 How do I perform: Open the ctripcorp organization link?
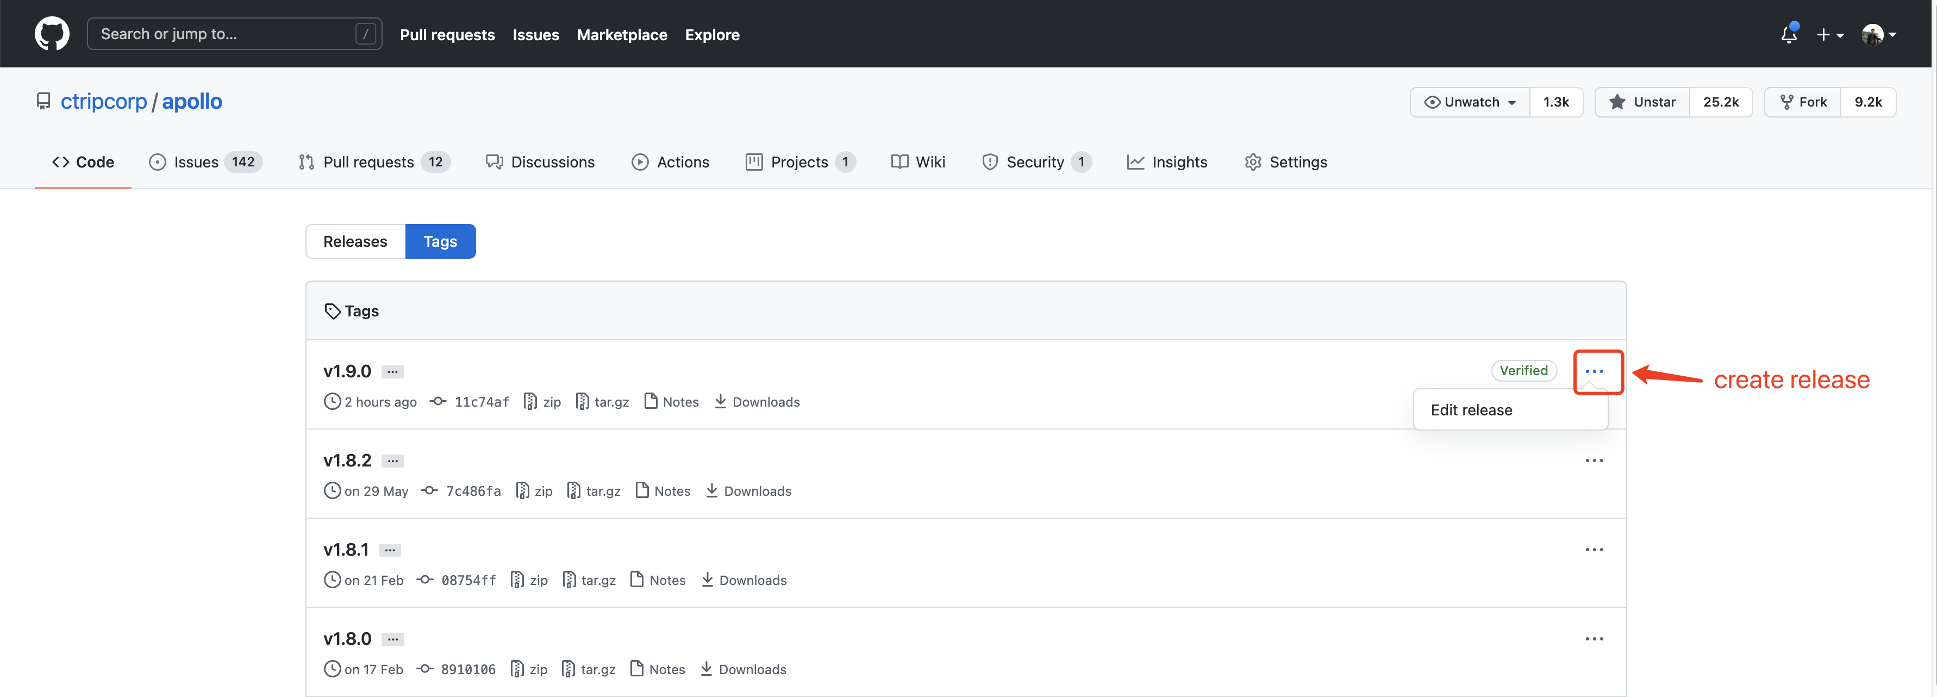tap(103, 101)
